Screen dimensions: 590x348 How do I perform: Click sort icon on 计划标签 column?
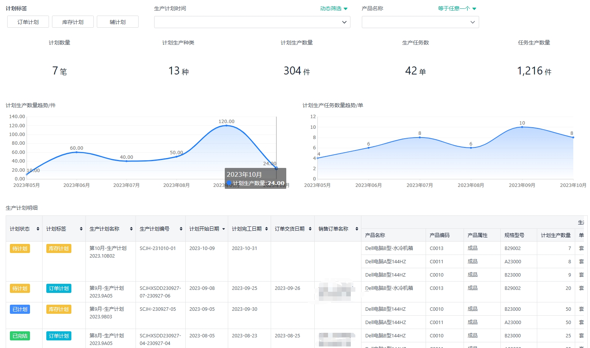click(81, 229)
